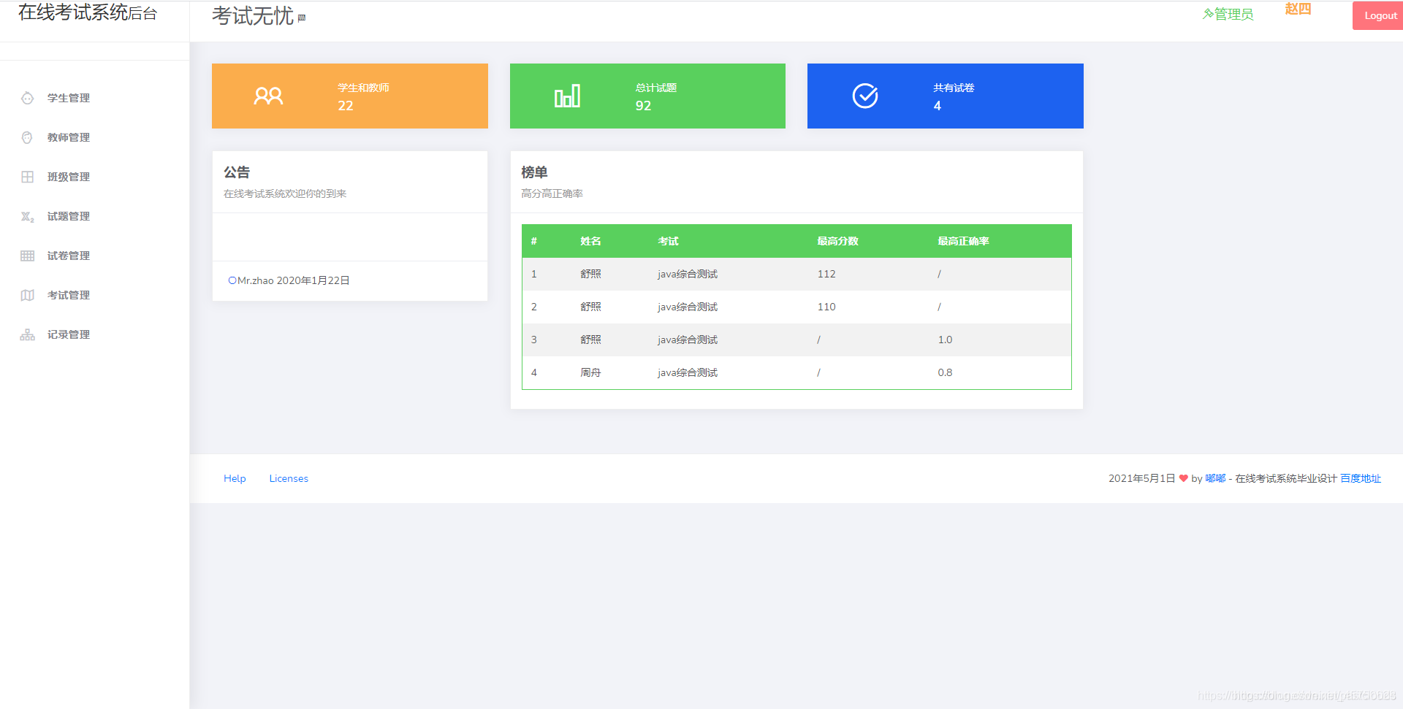Viewport: 1403px width, 709px height.
Task: Click 舒熙 in leaderboard row 1
Action: click(x=590, y=274)
